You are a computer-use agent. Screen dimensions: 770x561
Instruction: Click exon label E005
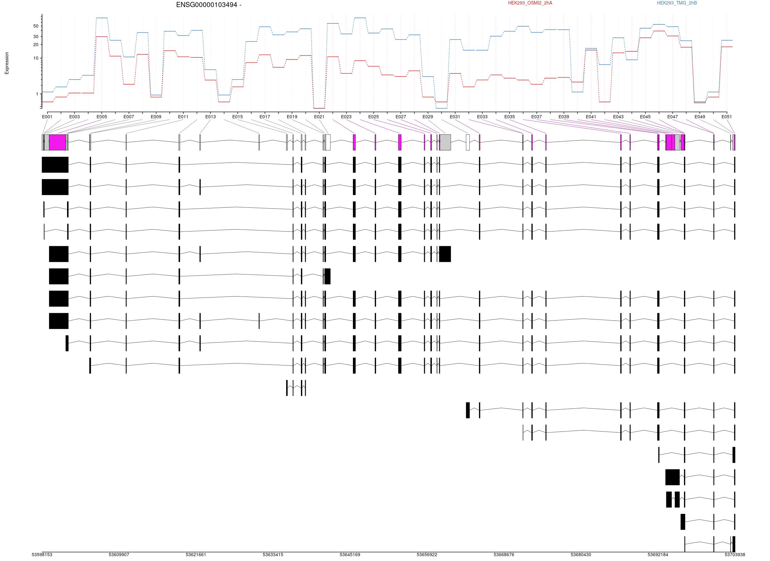(x=102, y=117)
